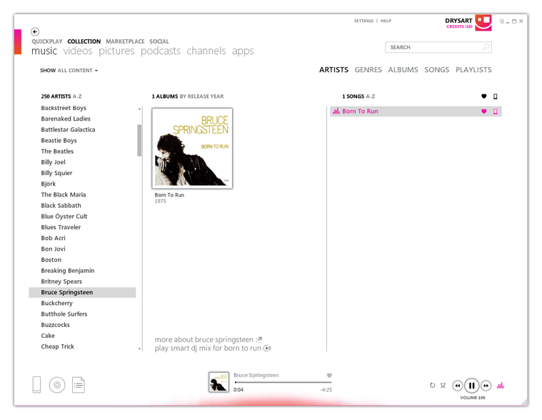Viewport: 542px width, 420px height.
Task: Select the Born To Run album cover
Action: (192, 149)
